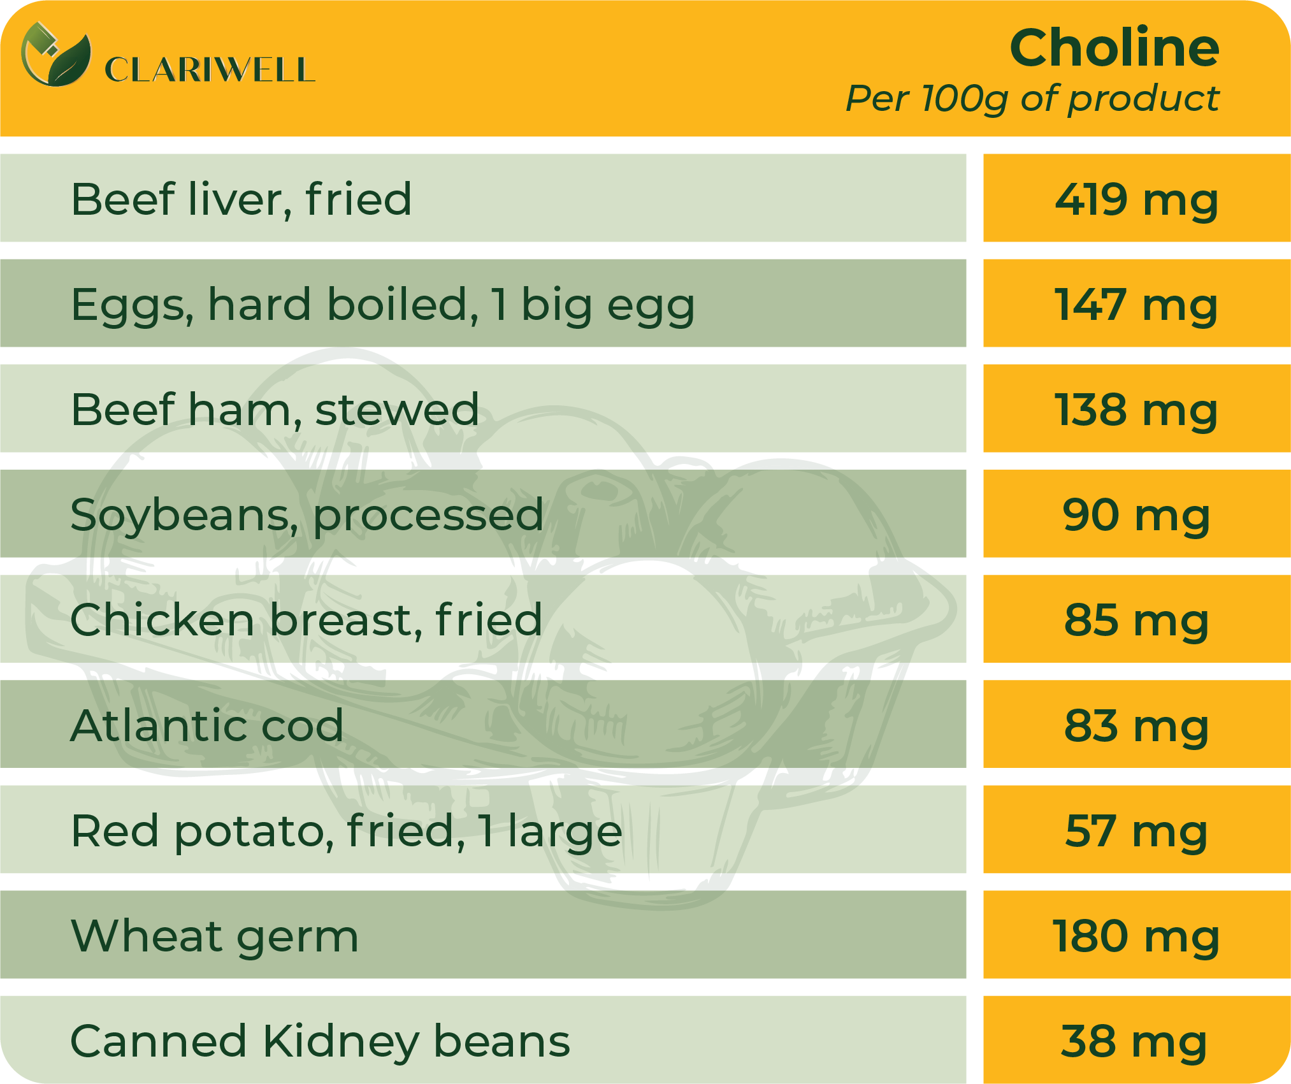Click the Per 100g of product subtitle
The height and width of the screenshot is (1084, 1291).
click(x=1032, y=99)
